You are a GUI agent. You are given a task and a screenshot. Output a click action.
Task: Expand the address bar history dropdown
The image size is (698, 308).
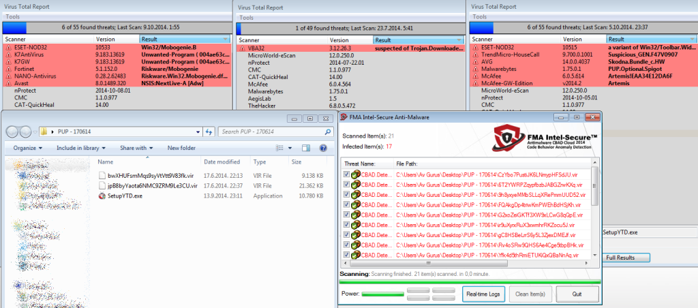[x=198, y=132]
